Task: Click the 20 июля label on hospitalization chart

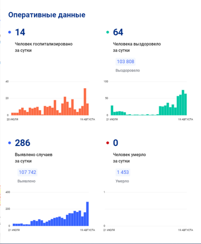Action: [12, 119]
